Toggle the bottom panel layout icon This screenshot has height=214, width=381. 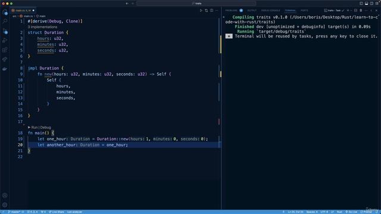367,4
